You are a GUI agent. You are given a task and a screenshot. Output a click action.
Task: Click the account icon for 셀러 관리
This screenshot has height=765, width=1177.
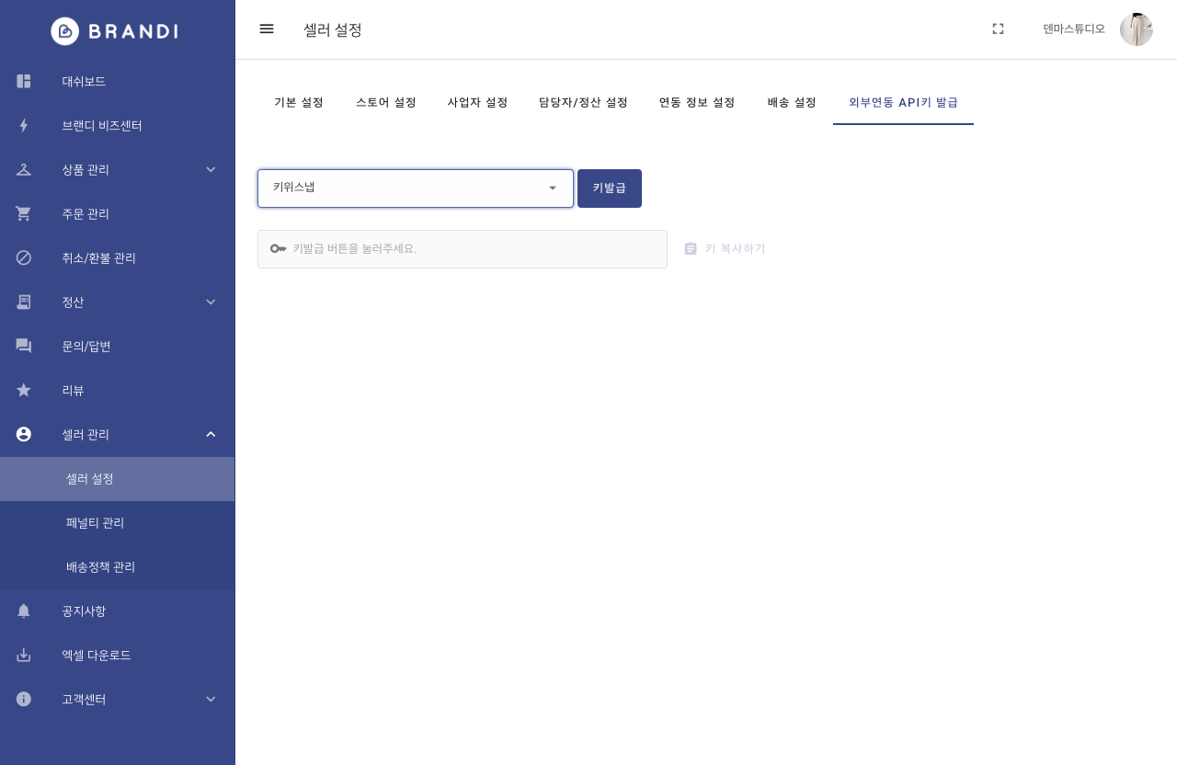coord(24,434)
